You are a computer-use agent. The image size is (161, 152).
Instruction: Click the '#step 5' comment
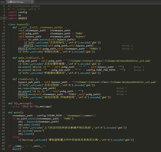click(x=122, y=88)
